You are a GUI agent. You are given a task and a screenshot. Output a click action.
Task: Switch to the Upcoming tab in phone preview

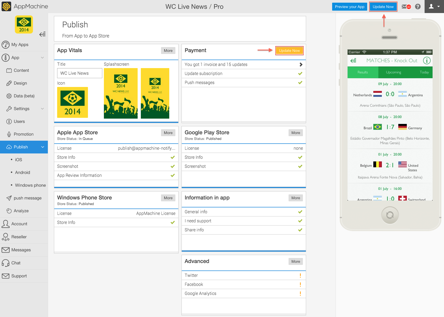pos(394,72)
